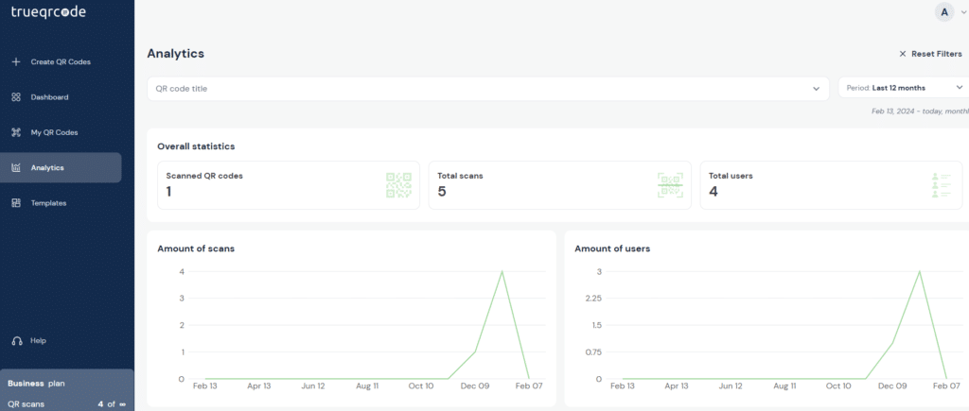Click the Dec 09 label on Amount of scans chart

click(475, 386)
